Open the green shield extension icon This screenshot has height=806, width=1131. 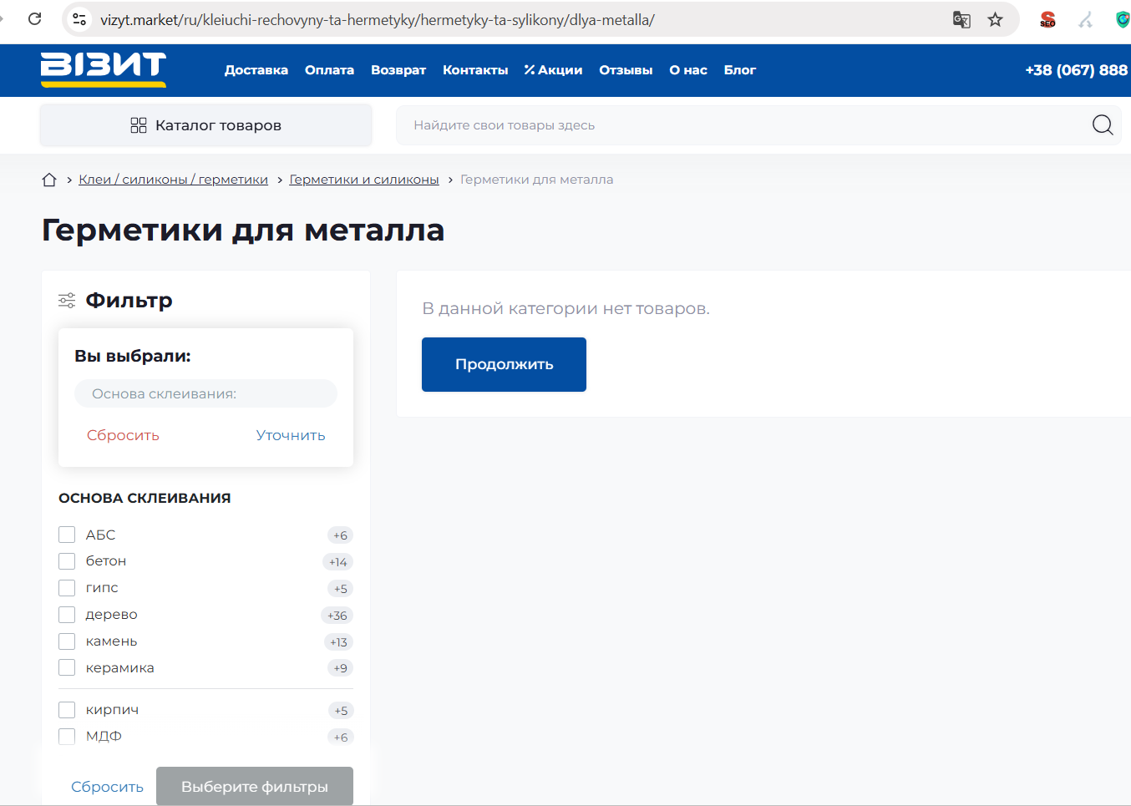click(1123, 19)
